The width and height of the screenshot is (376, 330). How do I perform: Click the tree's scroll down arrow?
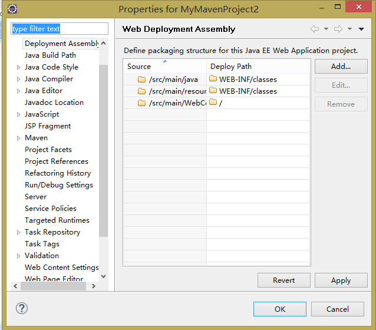(x=103, y=276)
